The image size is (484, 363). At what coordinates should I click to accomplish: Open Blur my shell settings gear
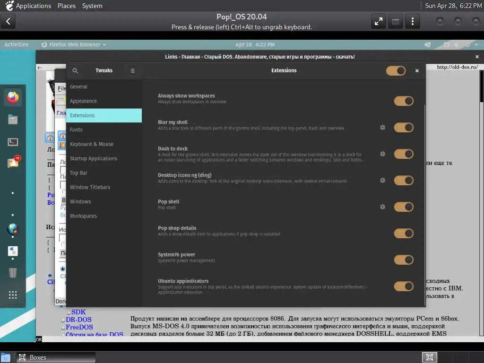[382, 128]
